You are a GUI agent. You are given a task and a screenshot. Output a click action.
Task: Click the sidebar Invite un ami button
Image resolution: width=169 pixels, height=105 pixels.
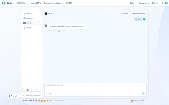[x=32, y=90]
